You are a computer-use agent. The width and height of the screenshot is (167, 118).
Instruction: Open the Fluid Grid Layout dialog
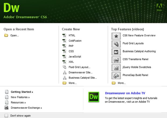point(79,67)
